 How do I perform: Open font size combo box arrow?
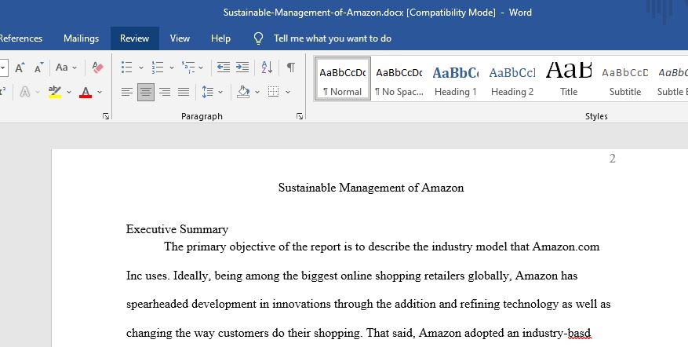3,68
